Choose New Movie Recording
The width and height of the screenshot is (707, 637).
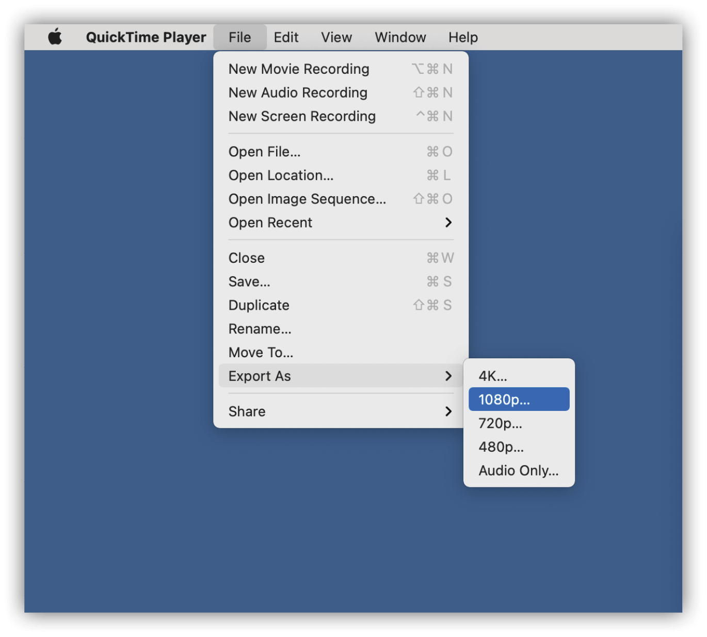pos(341,69)
